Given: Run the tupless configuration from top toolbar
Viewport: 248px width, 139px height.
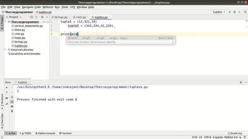Looking at the screenshot, I should point(230,12).
